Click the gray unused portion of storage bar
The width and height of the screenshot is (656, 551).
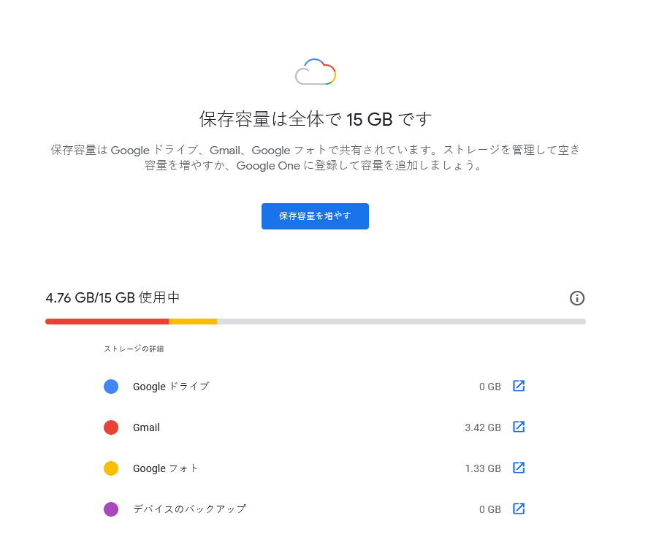401,322
